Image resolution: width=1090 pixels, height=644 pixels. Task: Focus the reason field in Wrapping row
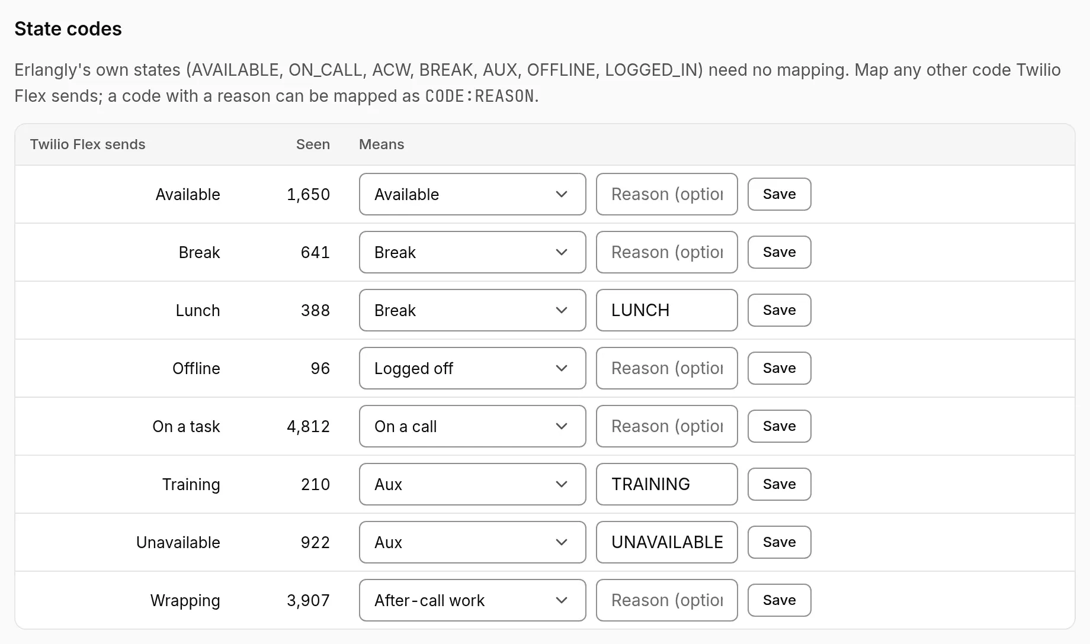(x=666, y=600)
